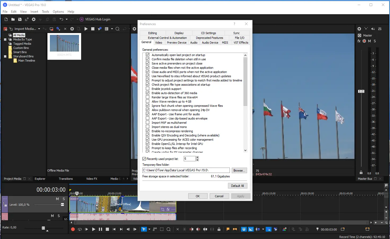Pause timeline playback
The image size is (390, 239).
click(100, 229)
